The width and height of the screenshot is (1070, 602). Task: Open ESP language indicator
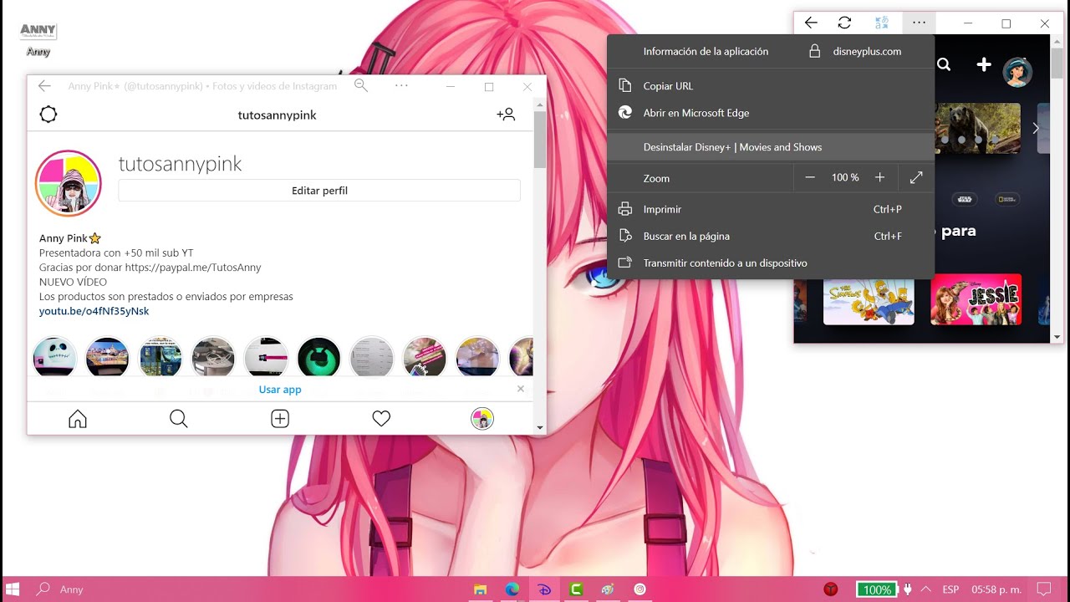(x=950, y=589)
